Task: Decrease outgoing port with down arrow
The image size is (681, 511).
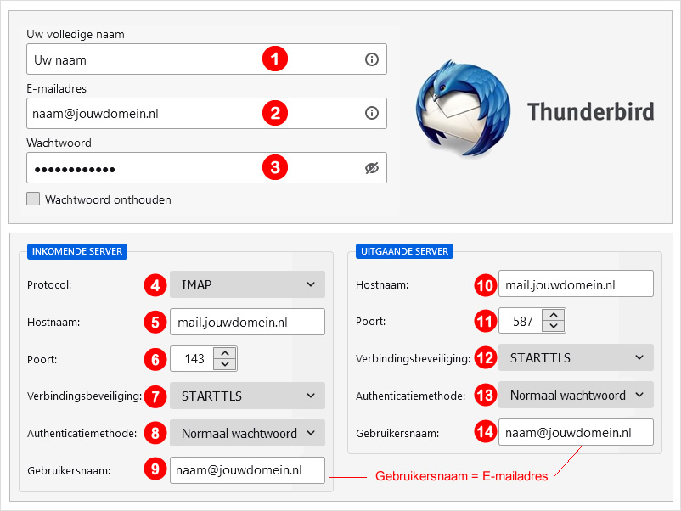Action: (x=554, y=327)
